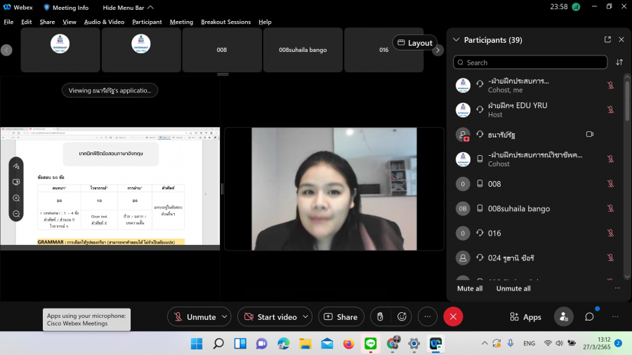Zoom out of the shared content
Screen dimensions: 632x355
point(16,213)
